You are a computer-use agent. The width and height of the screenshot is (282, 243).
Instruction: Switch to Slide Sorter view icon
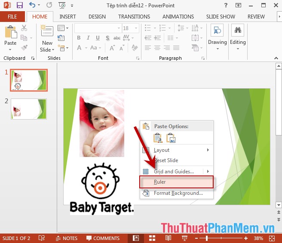152,238
